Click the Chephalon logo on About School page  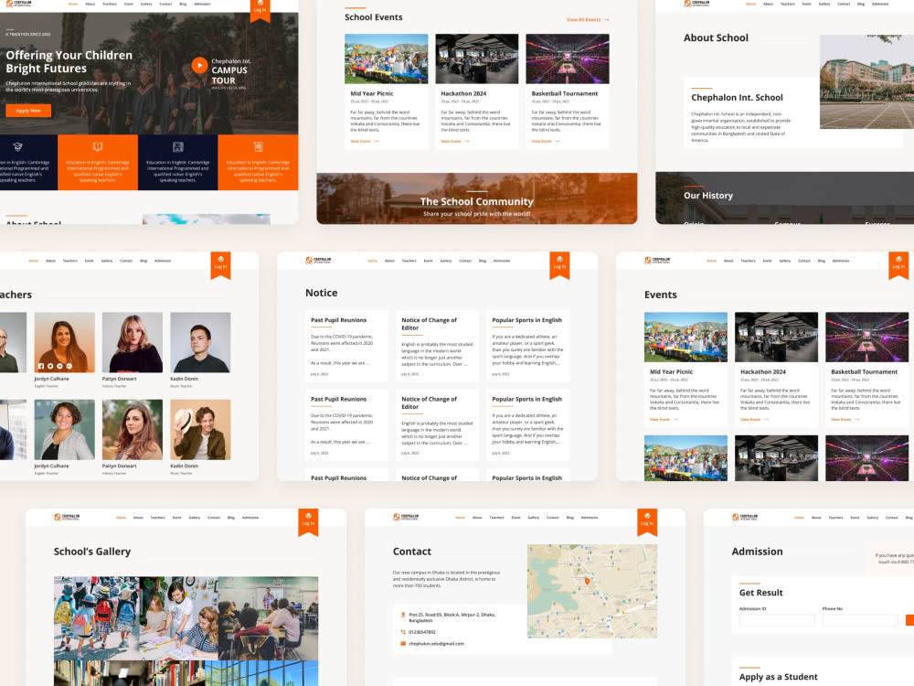(696, 4)
